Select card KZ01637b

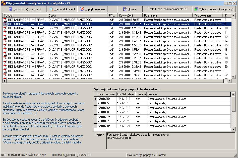164,121
